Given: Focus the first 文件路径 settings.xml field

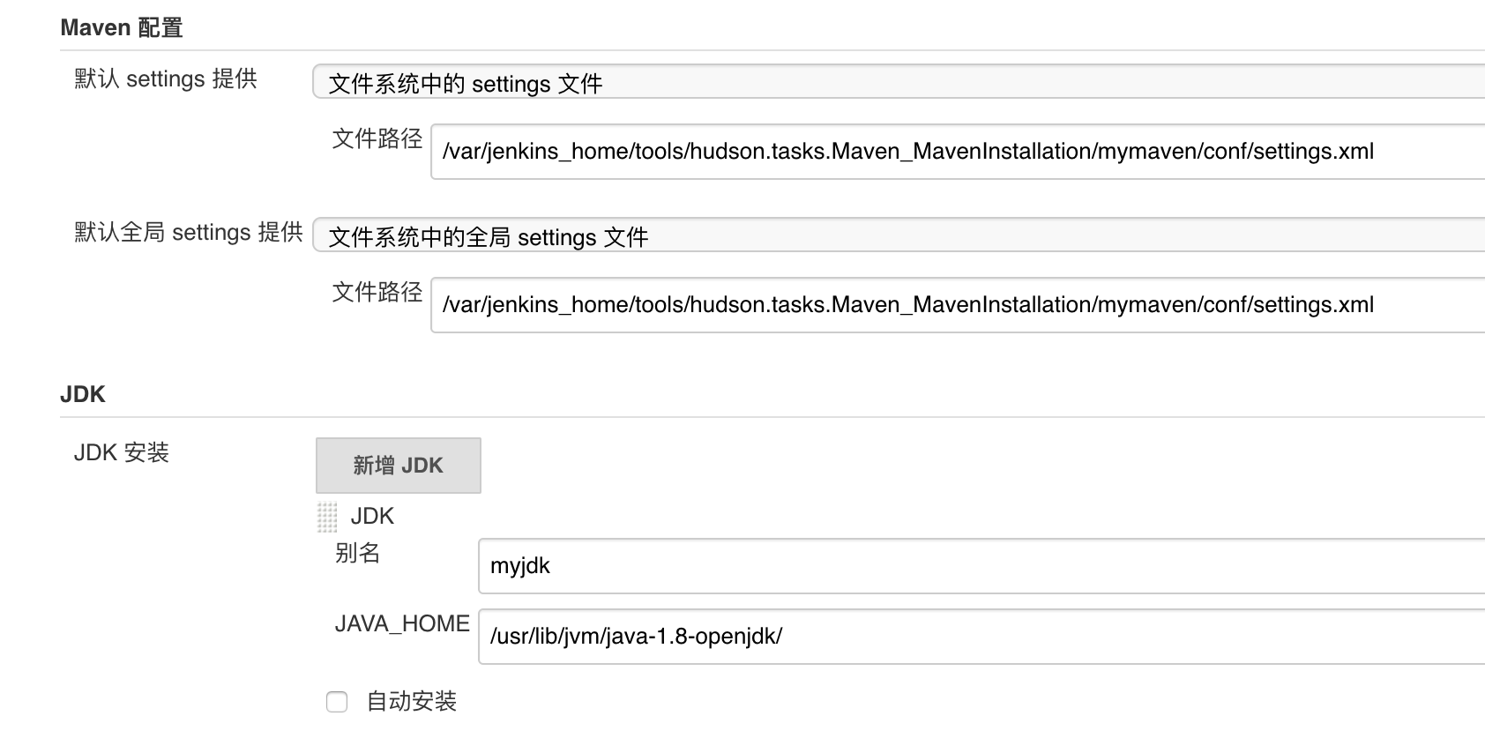Looking at the screenshot, I should coord(958,152).
